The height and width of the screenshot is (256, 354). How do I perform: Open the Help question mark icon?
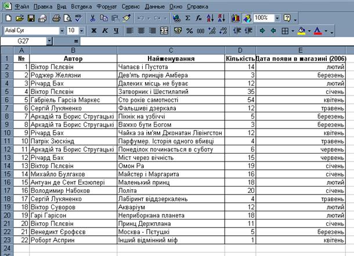(287, 18)
